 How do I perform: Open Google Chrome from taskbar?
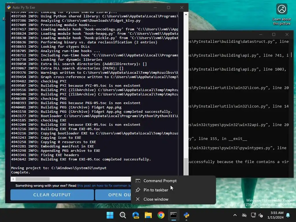pos(161,215)
